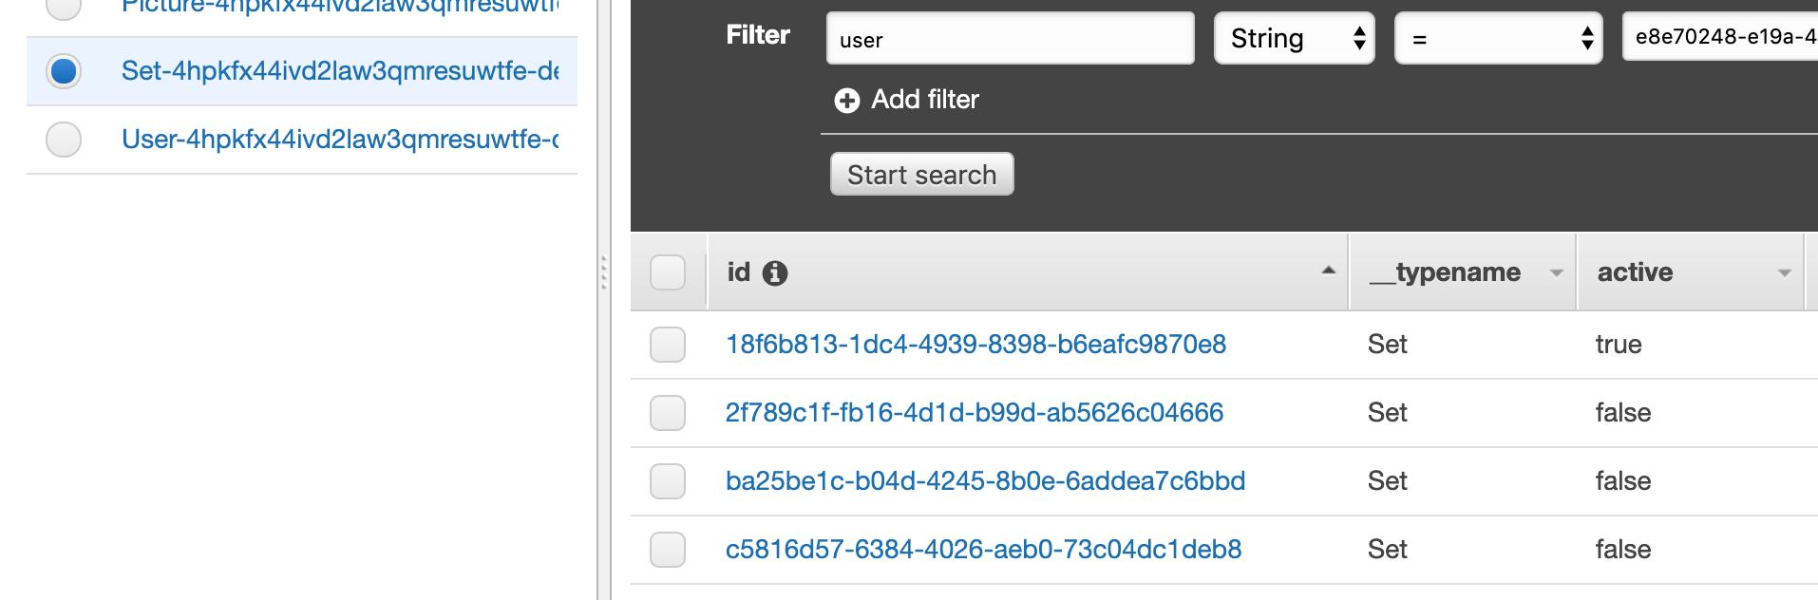
Task: Click the info icon next to id
Action: (x=775, y=273)
